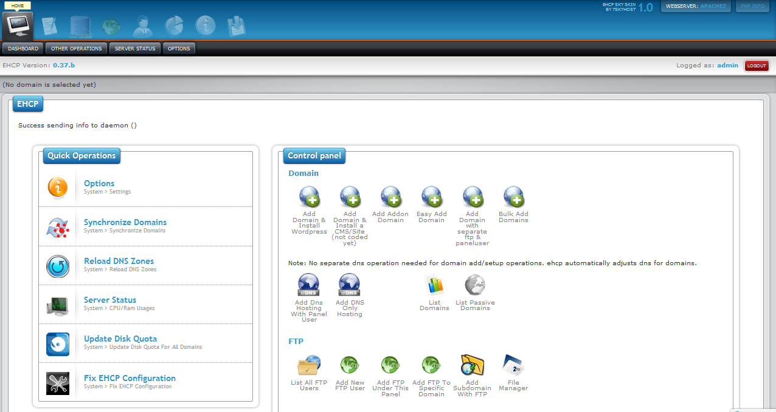This screenshot has height=412, width=776.
Task: Open the Synchronize Domains quick link
Action: (125, 222)
